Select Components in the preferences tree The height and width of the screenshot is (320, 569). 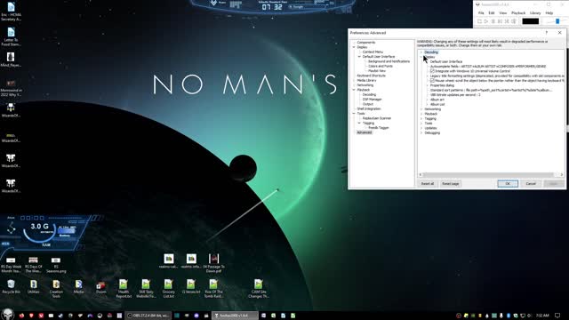pyautogui.click(x=365, y=43)
